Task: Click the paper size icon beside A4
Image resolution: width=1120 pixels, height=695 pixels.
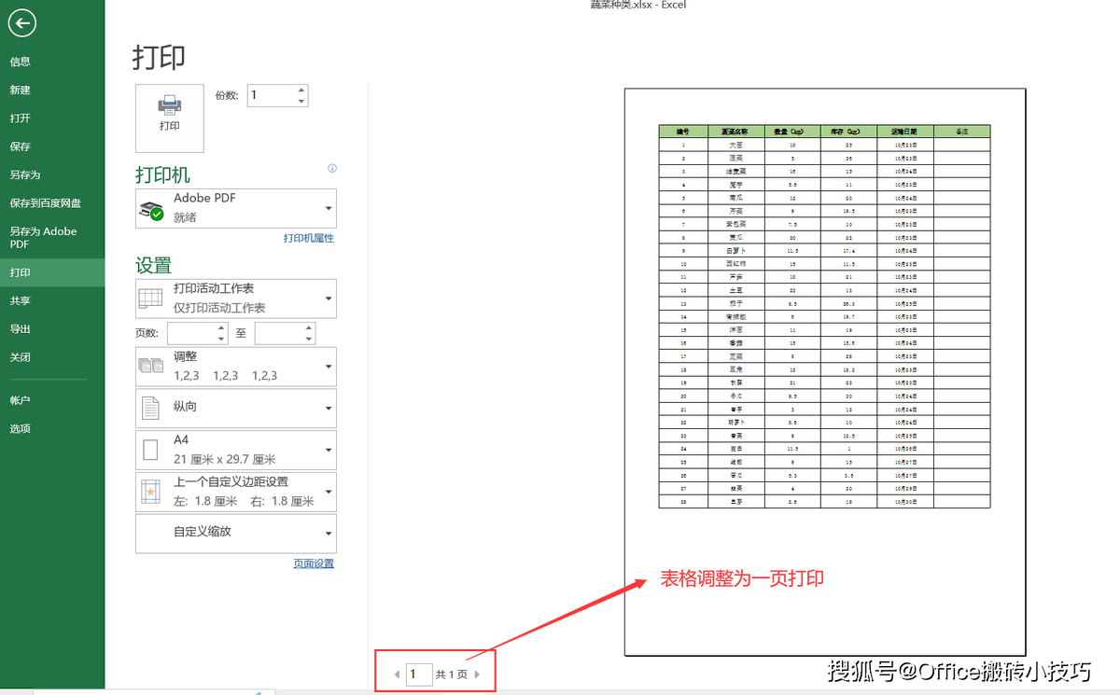Action: pyautogui.click(x=150, y=451)
